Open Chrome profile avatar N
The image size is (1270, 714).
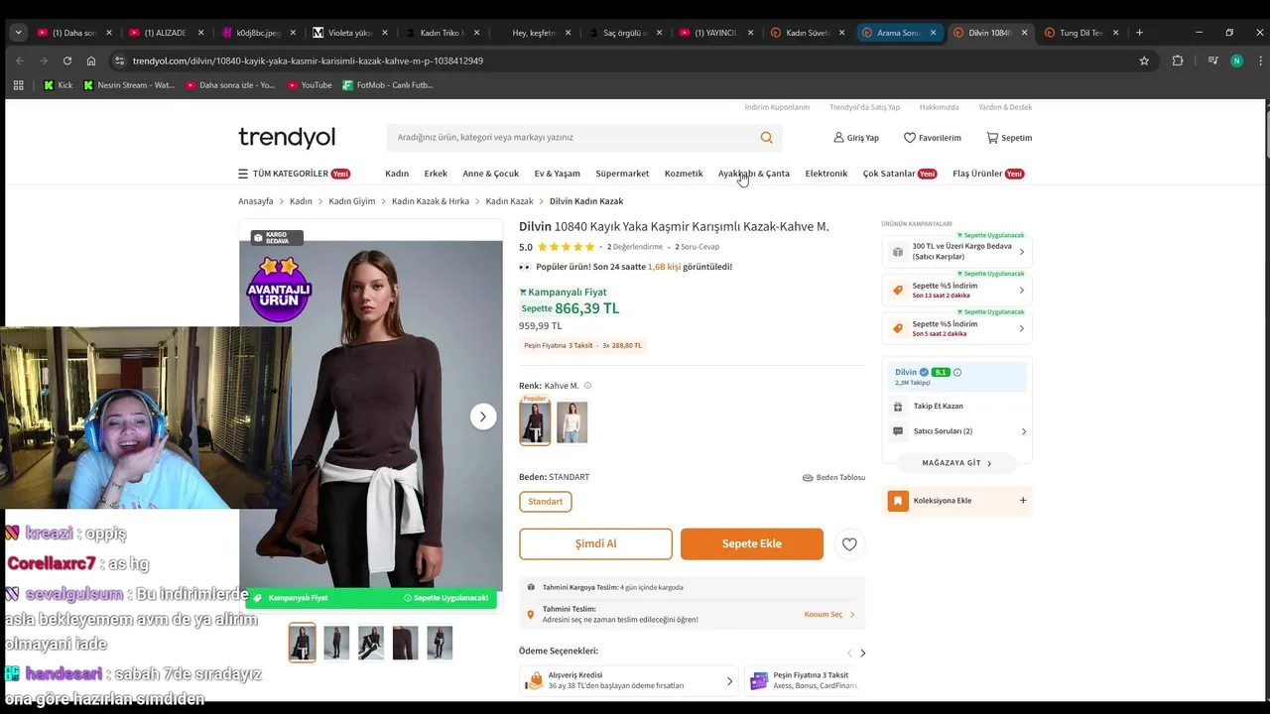[x=1236, y=60]
